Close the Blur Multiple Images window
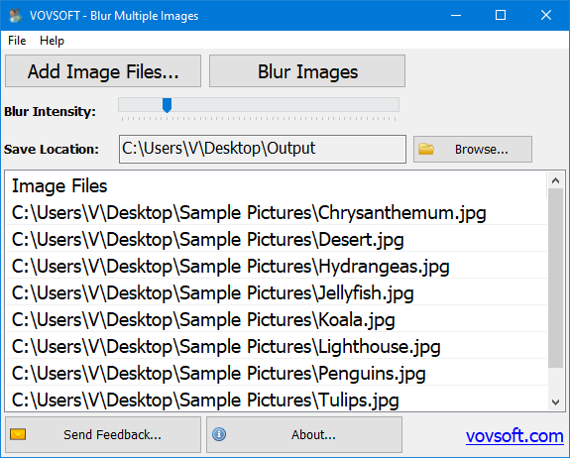This screenshot has width=570, height=458. 546,15
